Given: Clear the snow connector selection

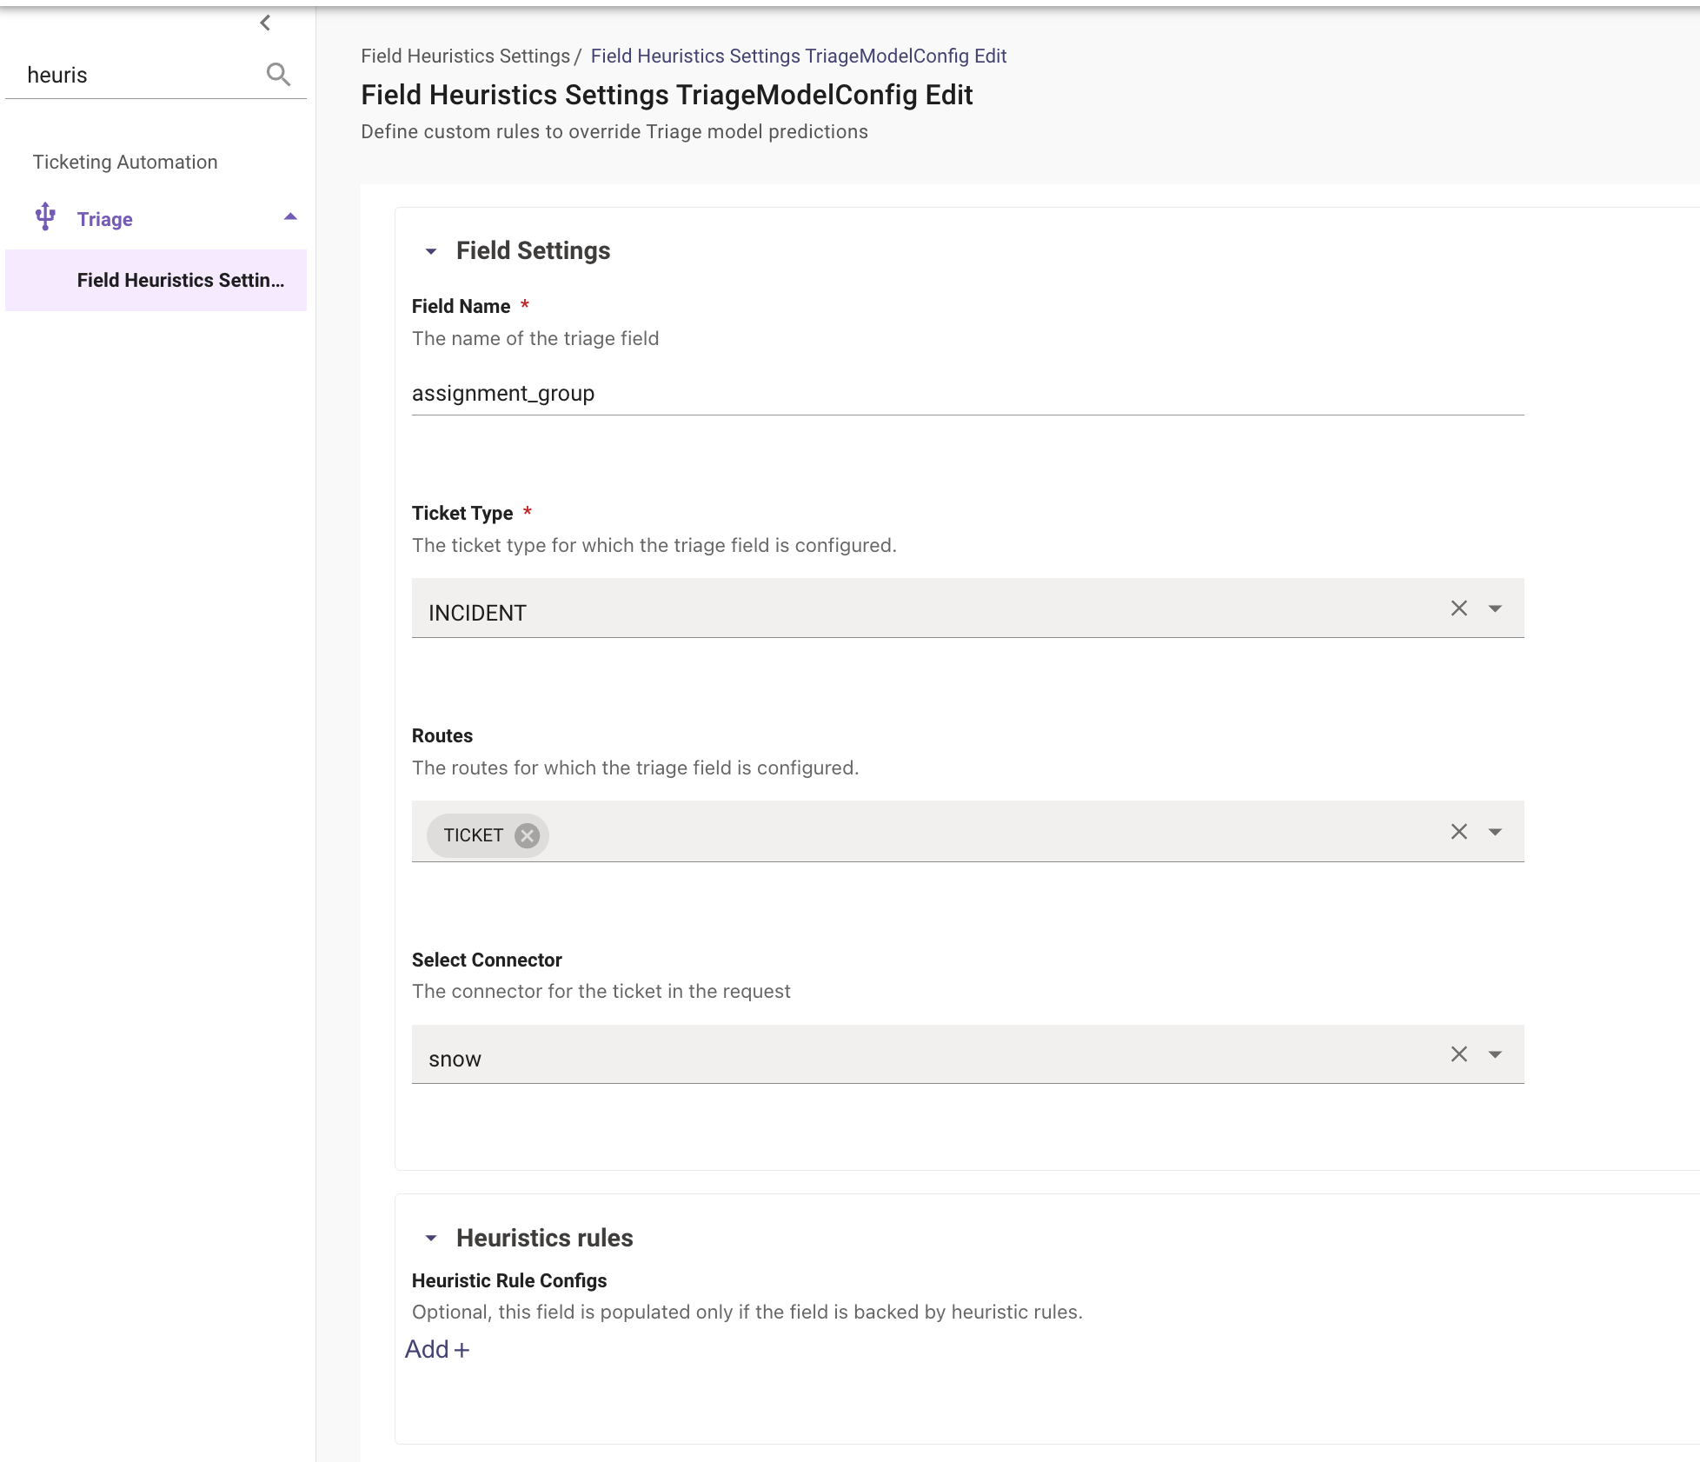Looking at the screenshot, I should 1458,1054.
